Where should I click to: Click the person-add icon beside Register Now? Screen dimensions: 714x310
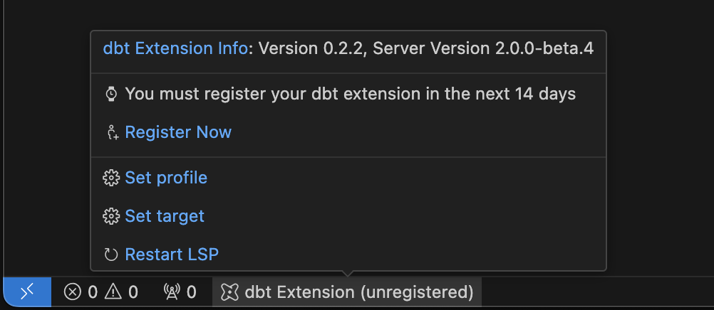click(111, 132)
